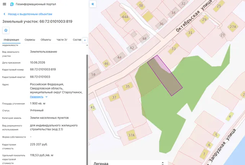This screenshot has width=245, height=165.
Task: Click the cadastral cost 225 207 руб.
Action: pyautogui.click(x=39, y=144)
